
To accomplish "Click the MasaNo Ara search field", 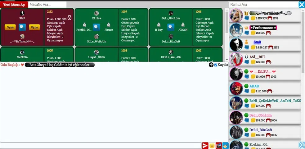I will (47, 5).
